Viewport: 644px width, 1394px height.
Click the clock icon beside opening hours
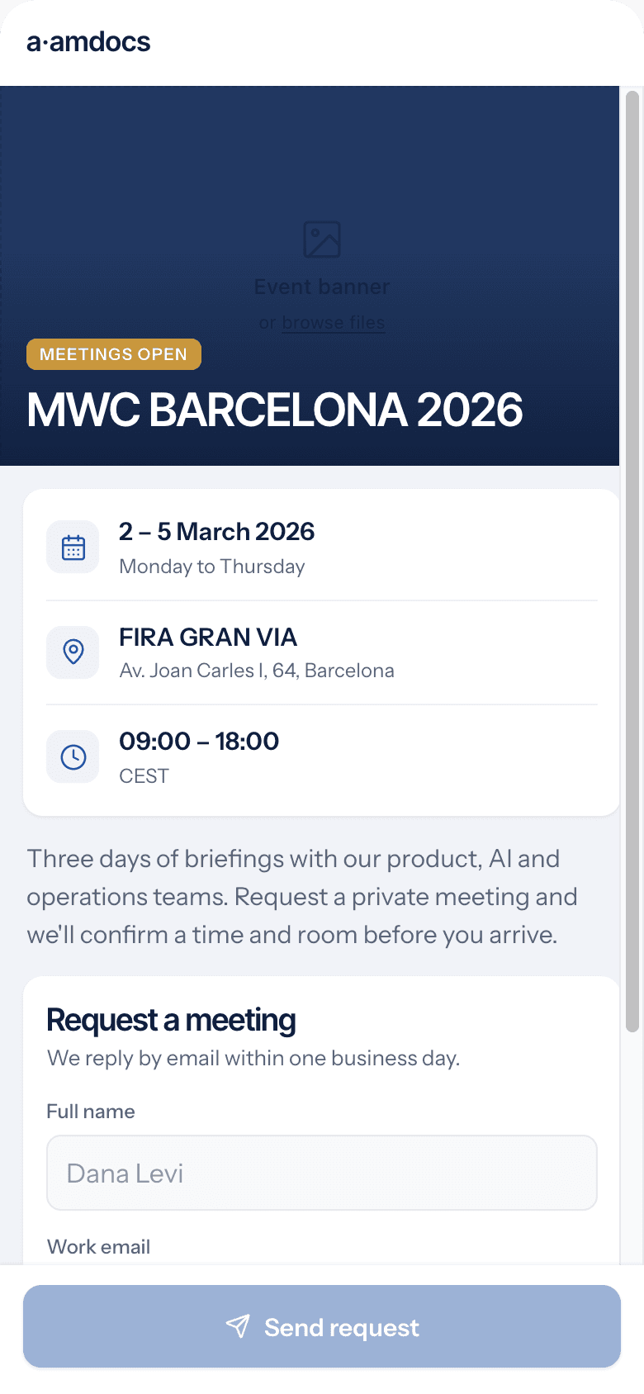[73, 757]
